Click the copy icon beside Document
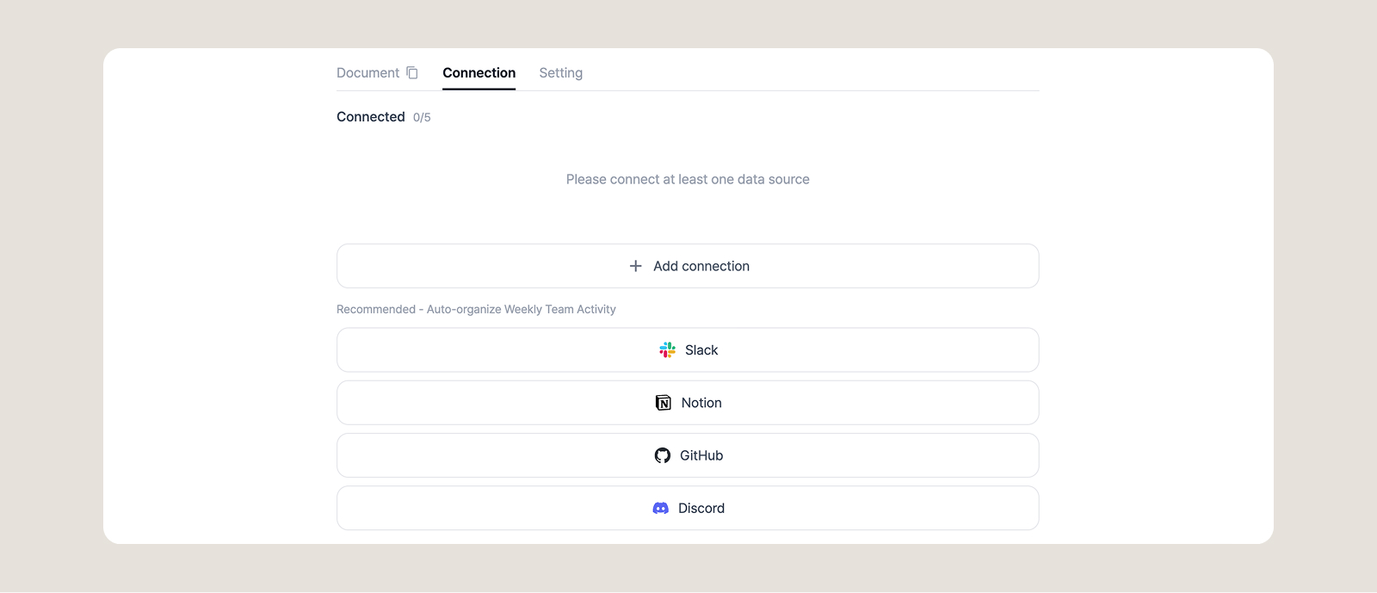This screenshot has height=593, width=1377. point(412,73)
